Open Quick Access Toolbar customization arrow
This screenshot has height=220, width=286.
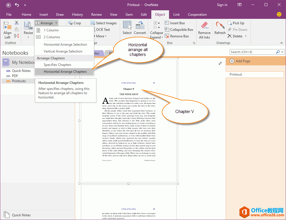coord(25,5)
